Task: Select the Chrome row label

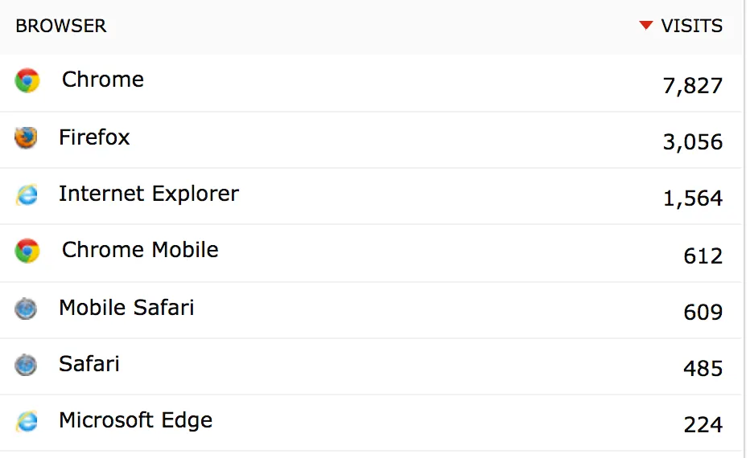Action: pyautogui.click(x=103, y=80)
